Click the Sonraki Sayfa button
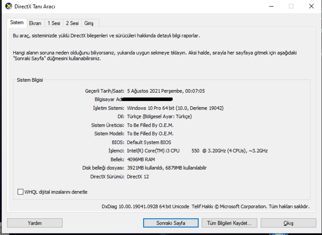322x235 pixels. pyautogui.click(x=171, y=223)
